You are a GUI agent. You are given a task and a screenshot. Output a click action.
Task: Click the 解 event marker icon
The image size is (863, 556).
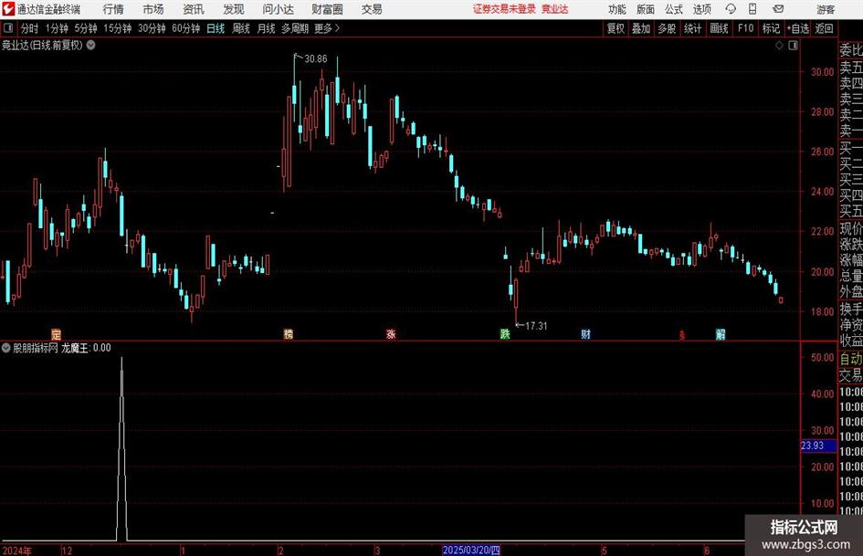pyautogui.click(x=721, y=334)
